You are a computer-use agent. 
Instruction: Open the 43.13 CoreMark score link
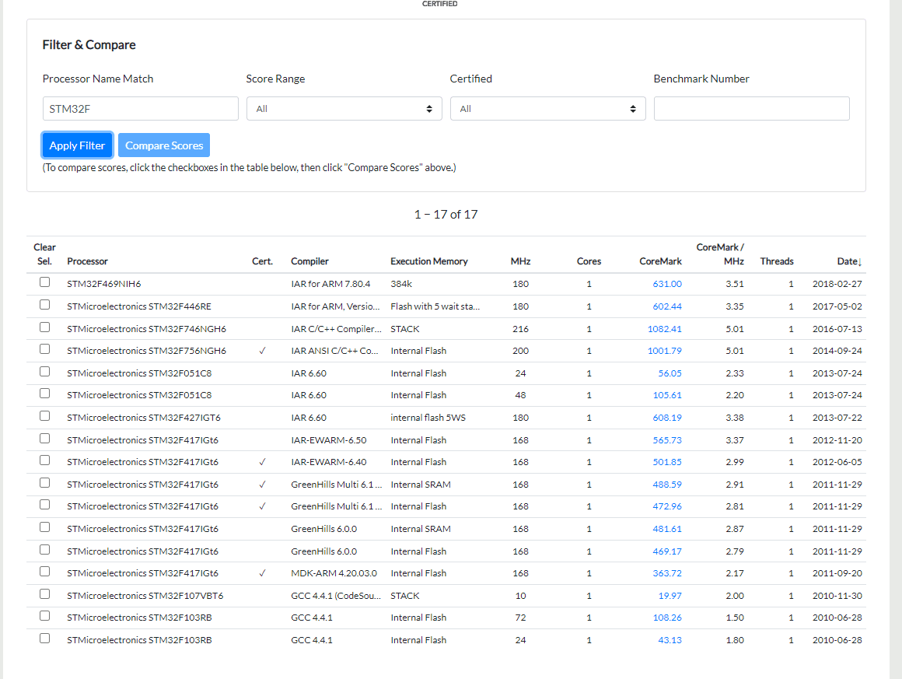click(670, 639)
